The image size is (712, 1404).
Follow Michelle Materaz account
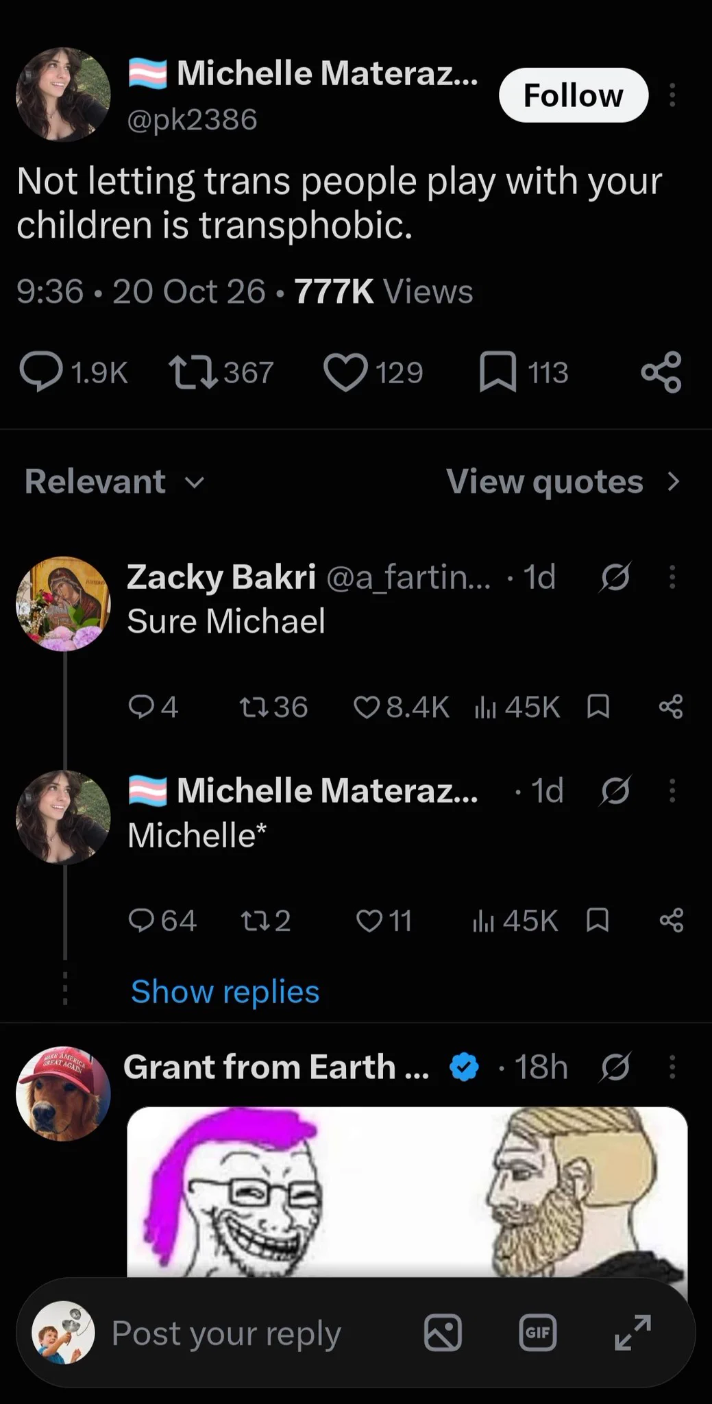[574, 95]
